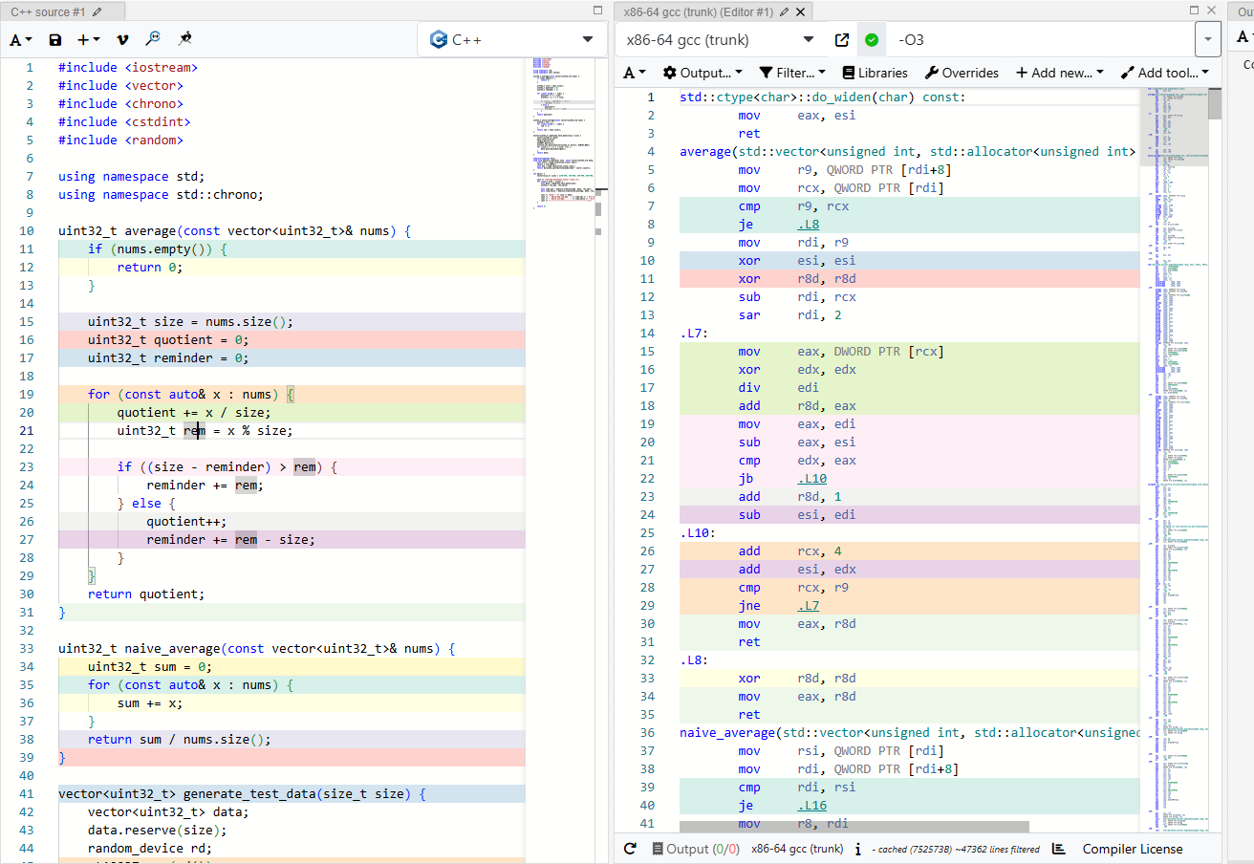Click the CppInsights magnifier icon
Viewport: 1254px width, 864px height.
[153, 39]
